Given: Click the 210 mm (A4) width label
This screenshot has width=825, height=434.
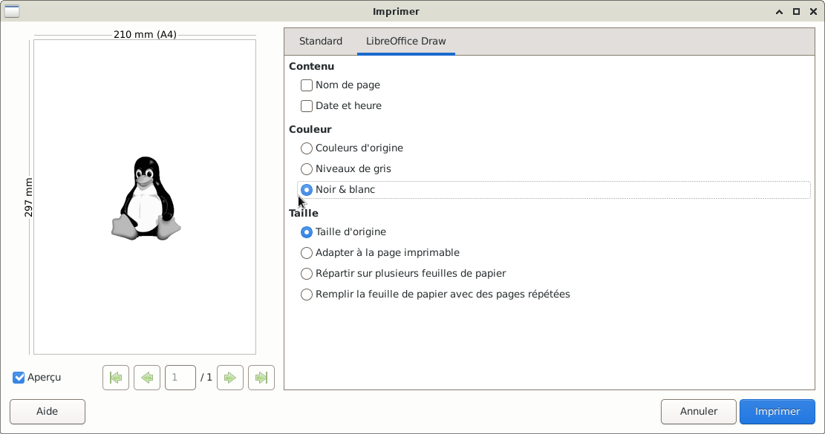Looking at the screenshot, I should (x=145, y=35).
